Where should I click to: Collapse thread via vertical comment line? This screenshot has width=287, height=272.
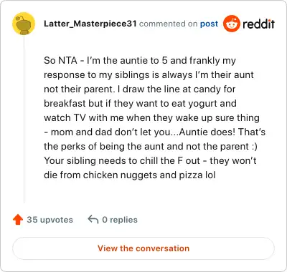point(24,120)
